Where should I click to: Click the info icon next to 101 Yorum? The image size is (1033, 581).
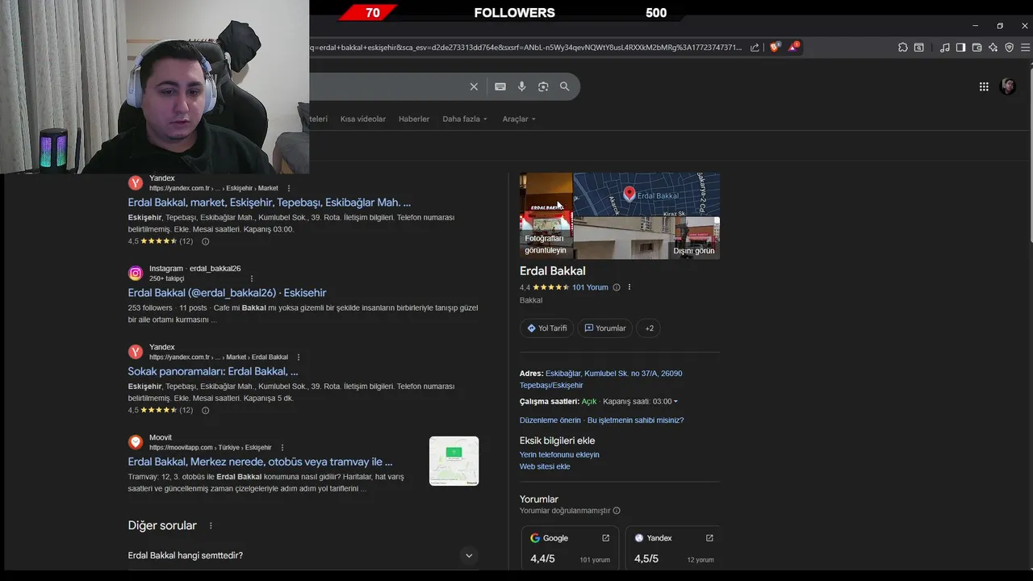click(x=617, y=287)
